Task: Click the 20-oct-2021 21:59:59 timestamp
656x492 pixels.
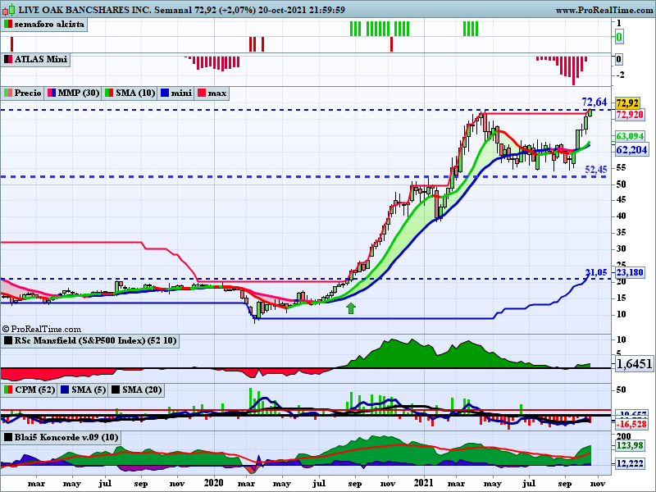Action: (x=301, y=10)
